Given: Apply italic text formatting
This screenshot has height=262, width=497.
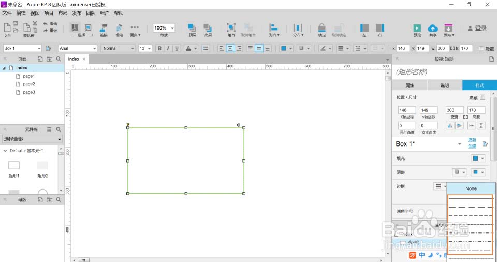Looking at the screenshot, I should 168,48.
